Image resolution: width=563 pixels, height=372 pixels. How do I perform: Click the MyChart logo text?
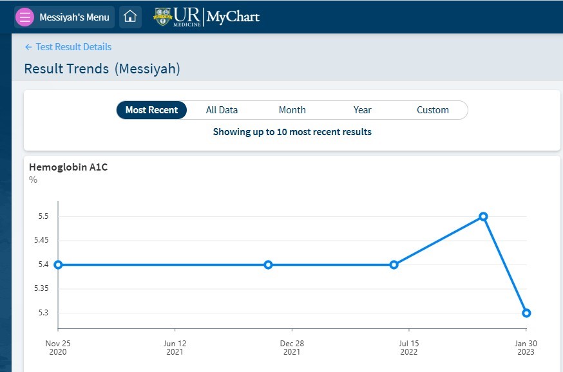pos(233,17)
